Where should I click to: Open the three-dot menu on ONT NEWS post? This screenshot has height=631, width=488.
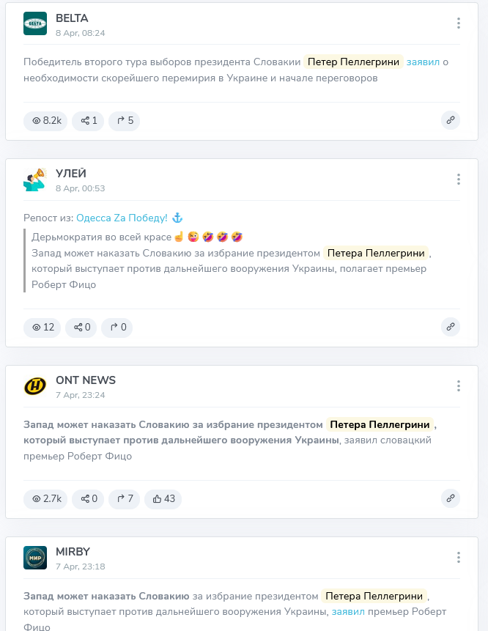[458, 386]
